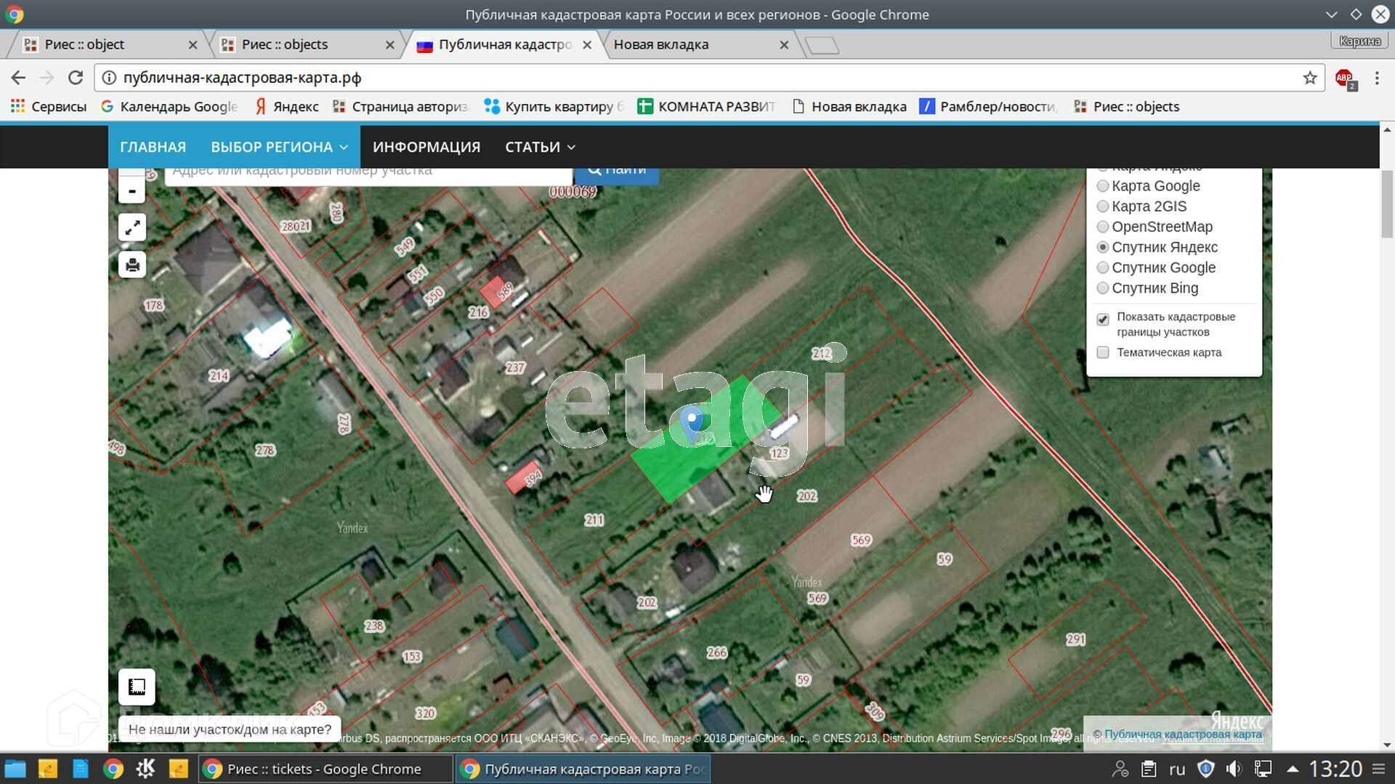Close the Публичная кадастровая tab
This screenshot has height=784, width=1395.
point(587,45)
